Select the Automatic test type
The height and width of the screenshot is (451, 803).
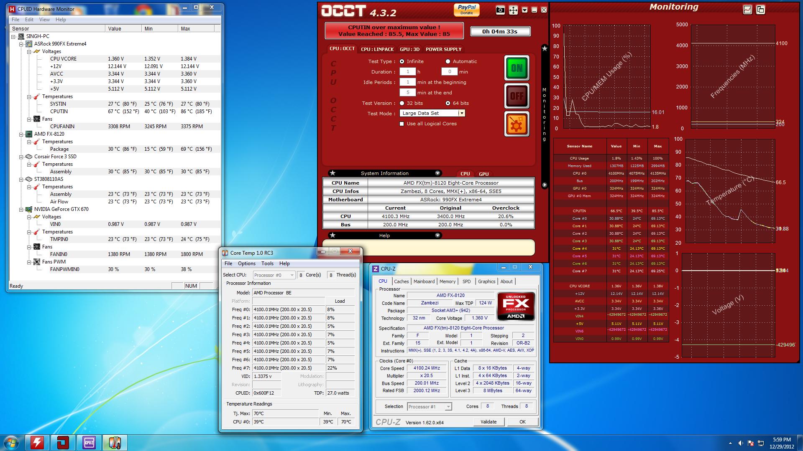tap(448, 61)
